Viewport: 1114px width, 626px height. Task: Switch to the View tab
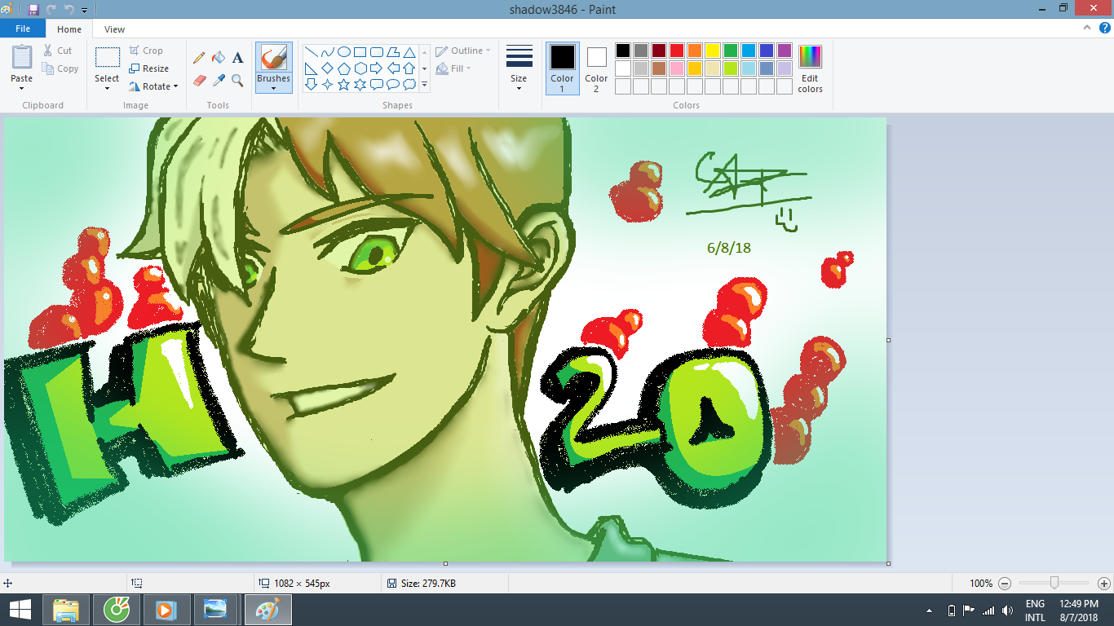point(114,29)
